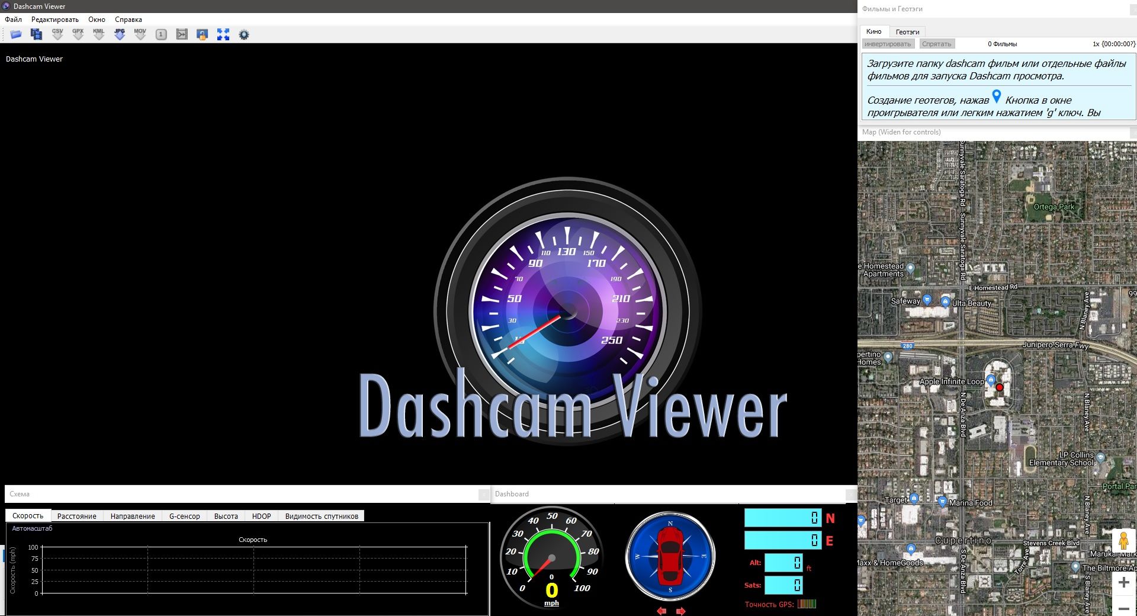
Task: Click the LP Collins Elementary School pin
Action: [1100, 457]
